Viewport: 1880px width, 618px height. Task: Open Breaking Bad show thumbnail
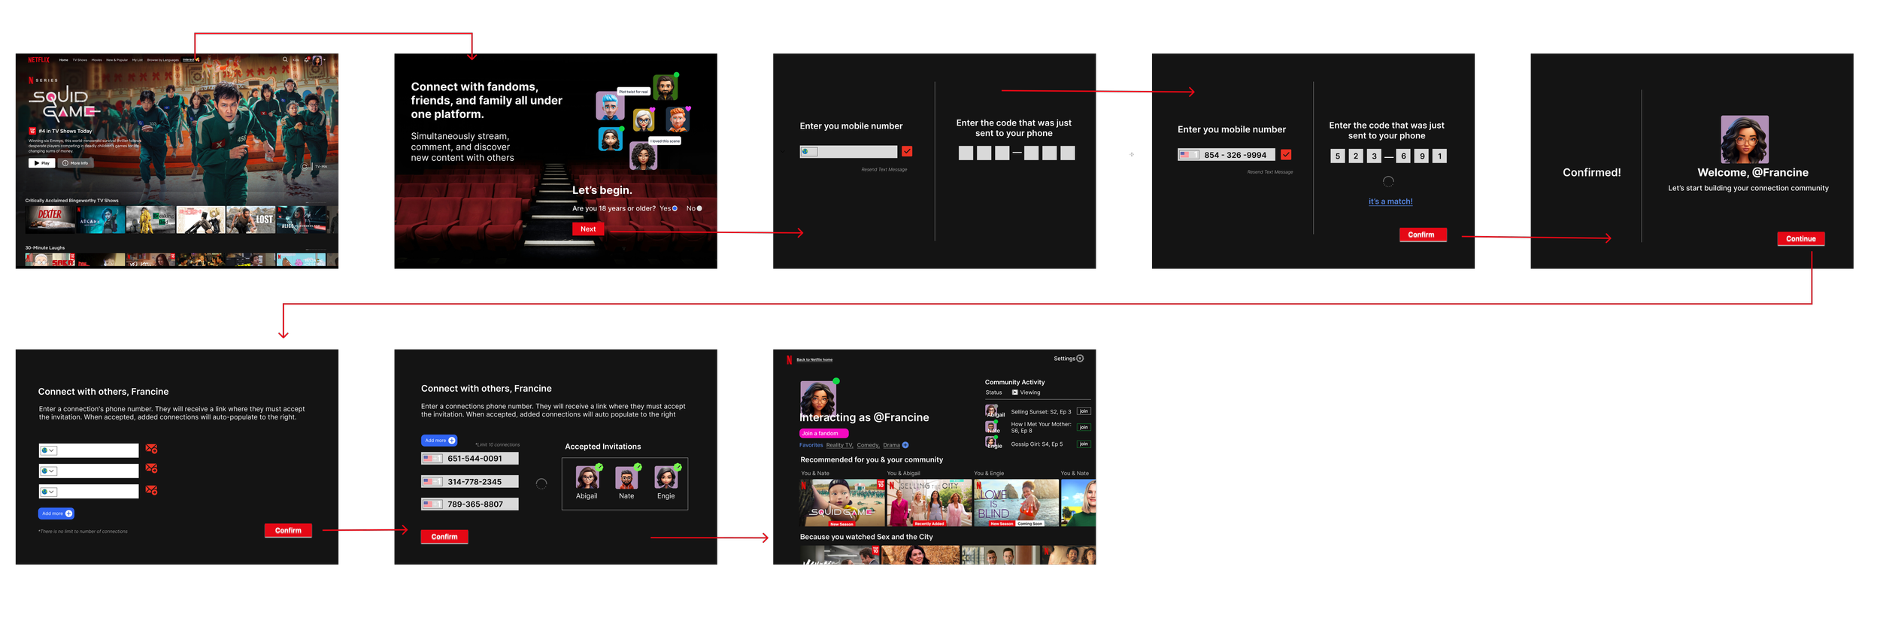(150, 220)
